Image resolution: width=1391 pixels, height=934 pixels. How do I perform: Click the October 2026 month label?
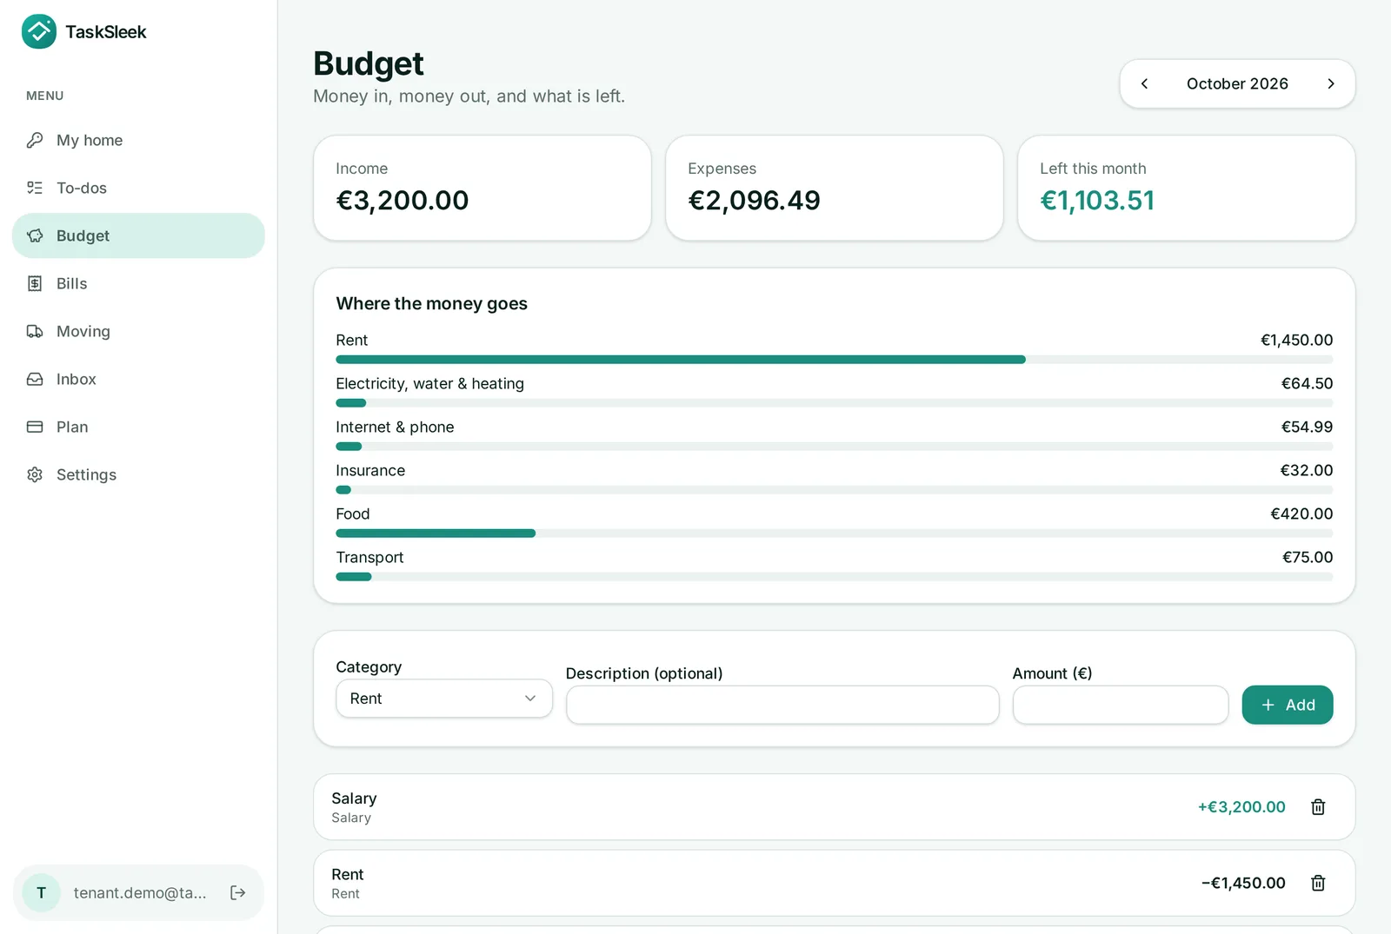[1237, 83]
